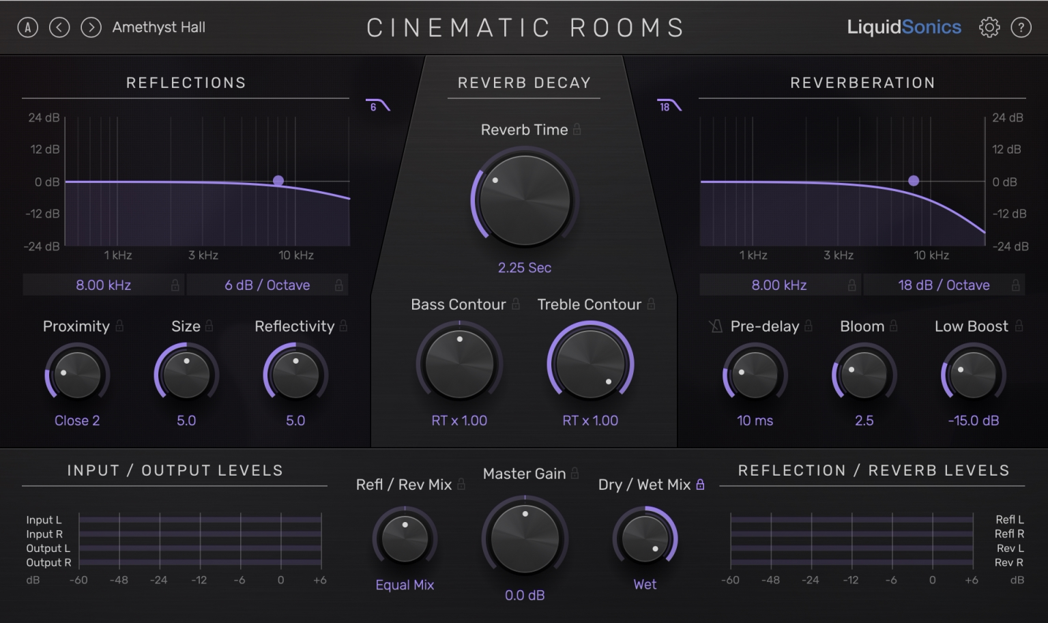Click the -15.0 dB low boost value

973,420
